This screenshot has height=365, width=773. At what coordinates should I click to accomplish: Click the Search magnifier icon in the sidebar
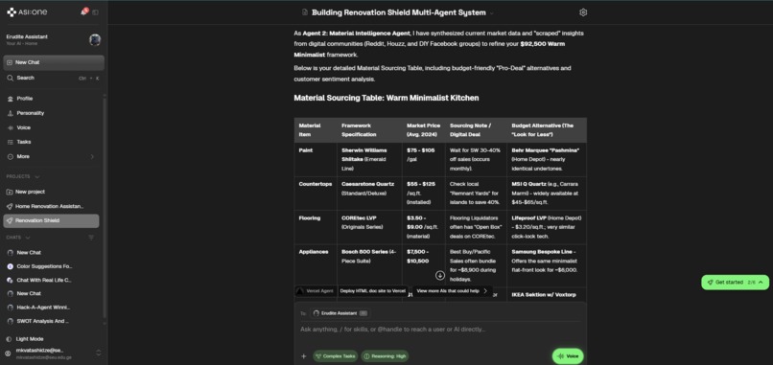tap(10, 78)
